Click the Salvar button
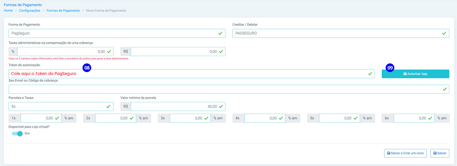The height and width of the screenshot is (166, 457). 440,153
